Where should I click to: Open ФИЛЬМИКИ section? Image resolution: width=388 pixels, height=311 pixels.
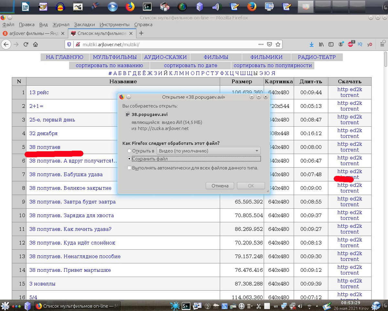click(x=266, y=57)
